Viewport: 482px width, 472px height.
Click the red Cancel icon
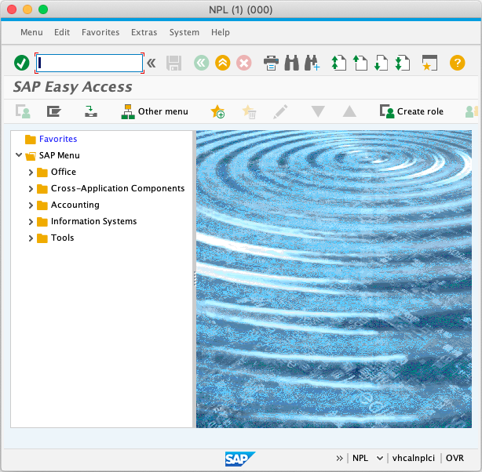click(x=244, y=63)
